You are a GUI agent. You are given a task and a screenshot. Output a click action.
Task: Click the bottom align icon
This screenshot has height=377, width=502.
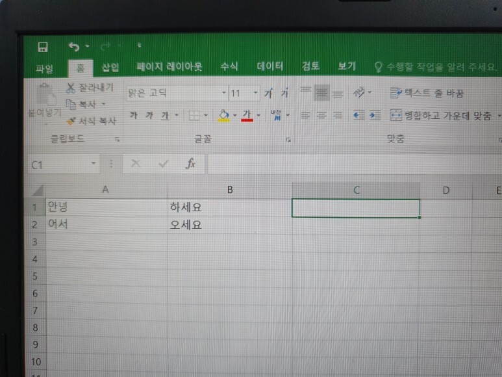[x=338, y=93]
